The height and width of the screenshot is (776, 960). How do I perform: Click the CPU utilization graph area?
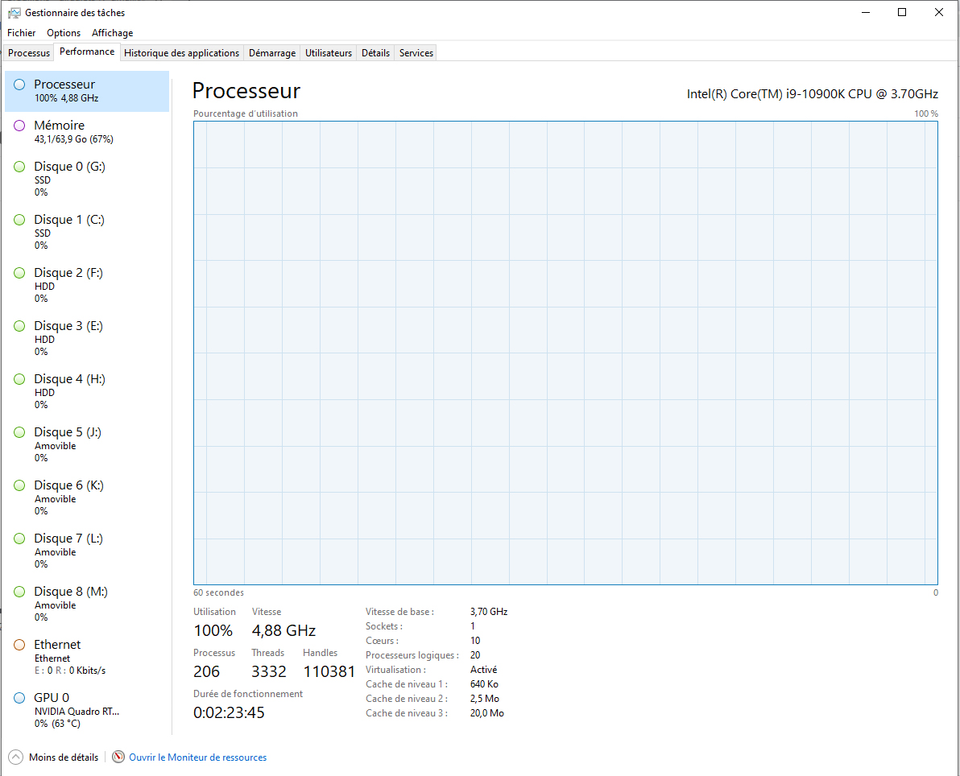(x=565, y=353)
